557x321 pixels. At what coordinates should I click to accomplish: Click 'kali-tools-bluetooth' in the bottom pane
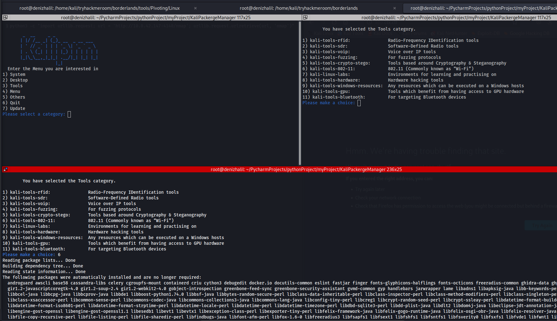coord(39,249)
